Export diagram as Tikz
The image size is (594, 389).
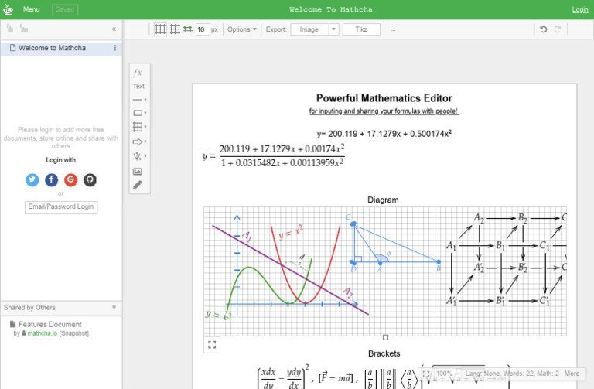click(361, 29)
